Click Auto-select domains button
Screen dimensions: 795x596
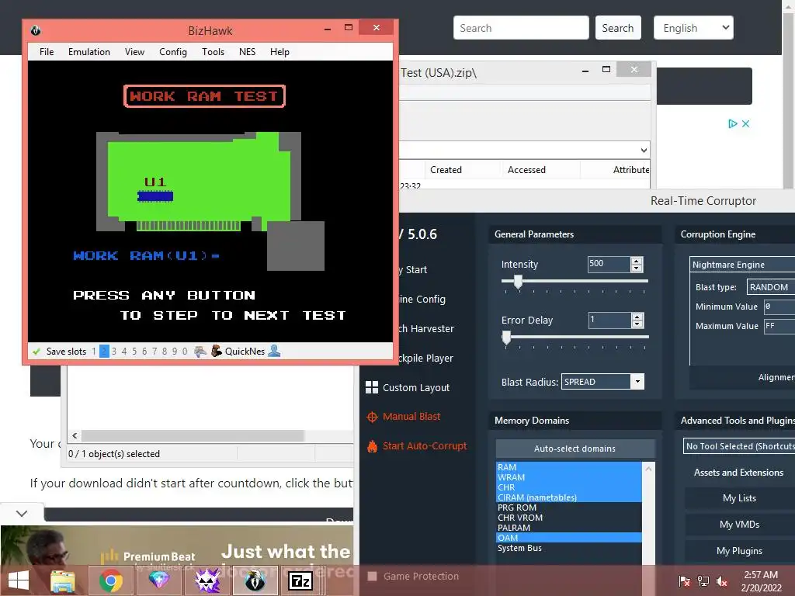click(x=575, y=449)
